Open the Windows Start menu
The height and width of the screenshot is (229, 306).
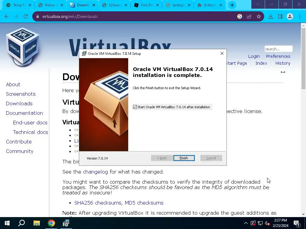pyautogui.click(x=7, y=223)
